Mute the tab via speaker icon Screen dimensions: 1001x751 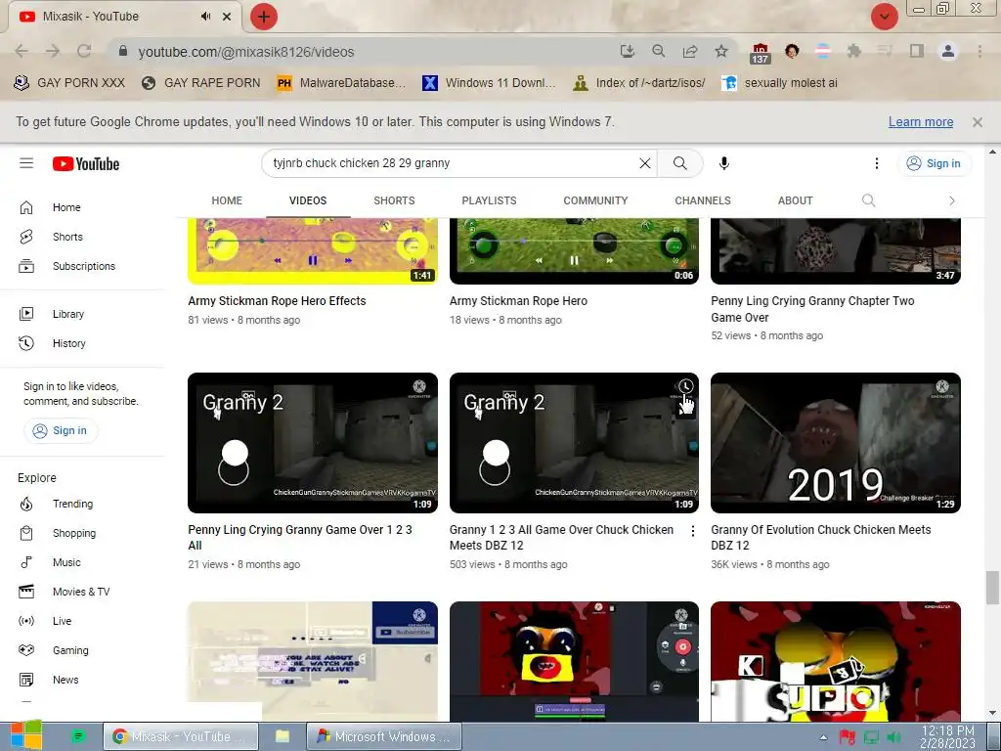(x=205, y=17)
